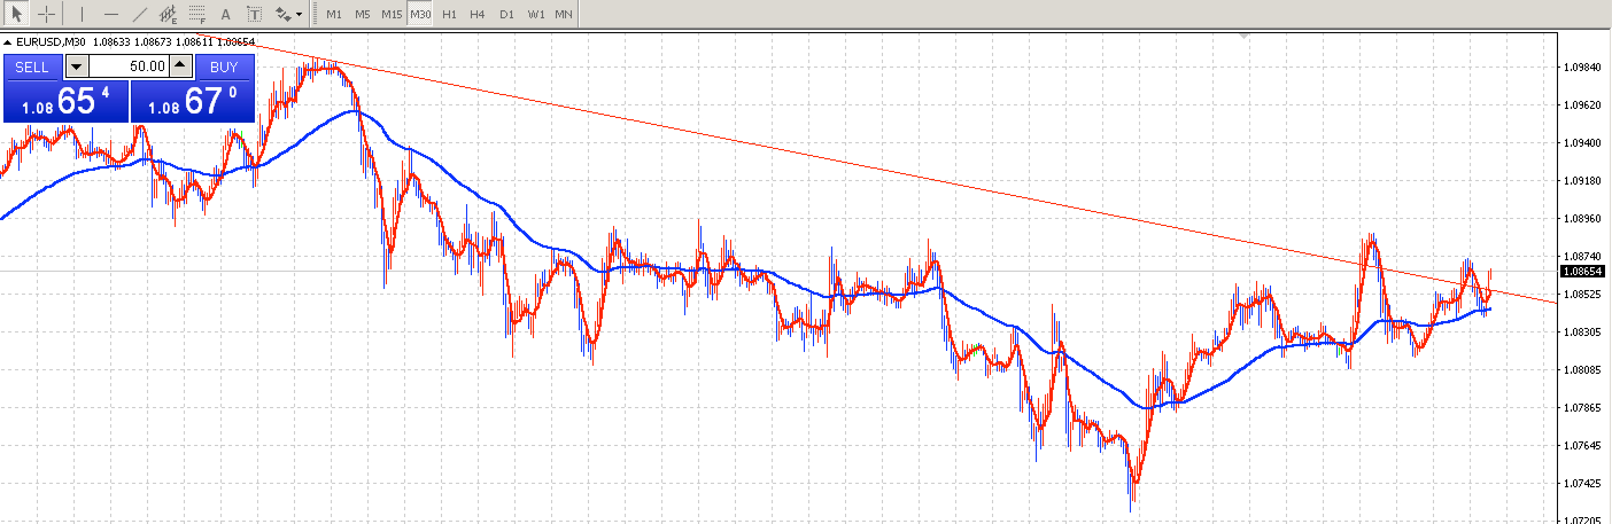
Task: Switch chart to M5 timeframe
Action: [362, 14]
